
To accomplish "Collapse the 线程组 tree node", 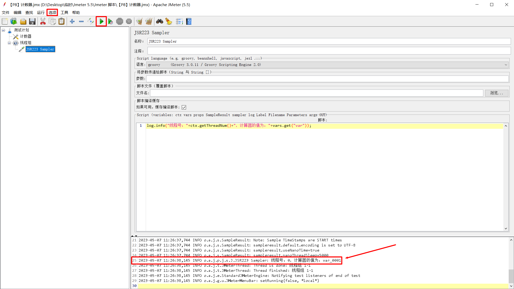I will pos(9,43).
